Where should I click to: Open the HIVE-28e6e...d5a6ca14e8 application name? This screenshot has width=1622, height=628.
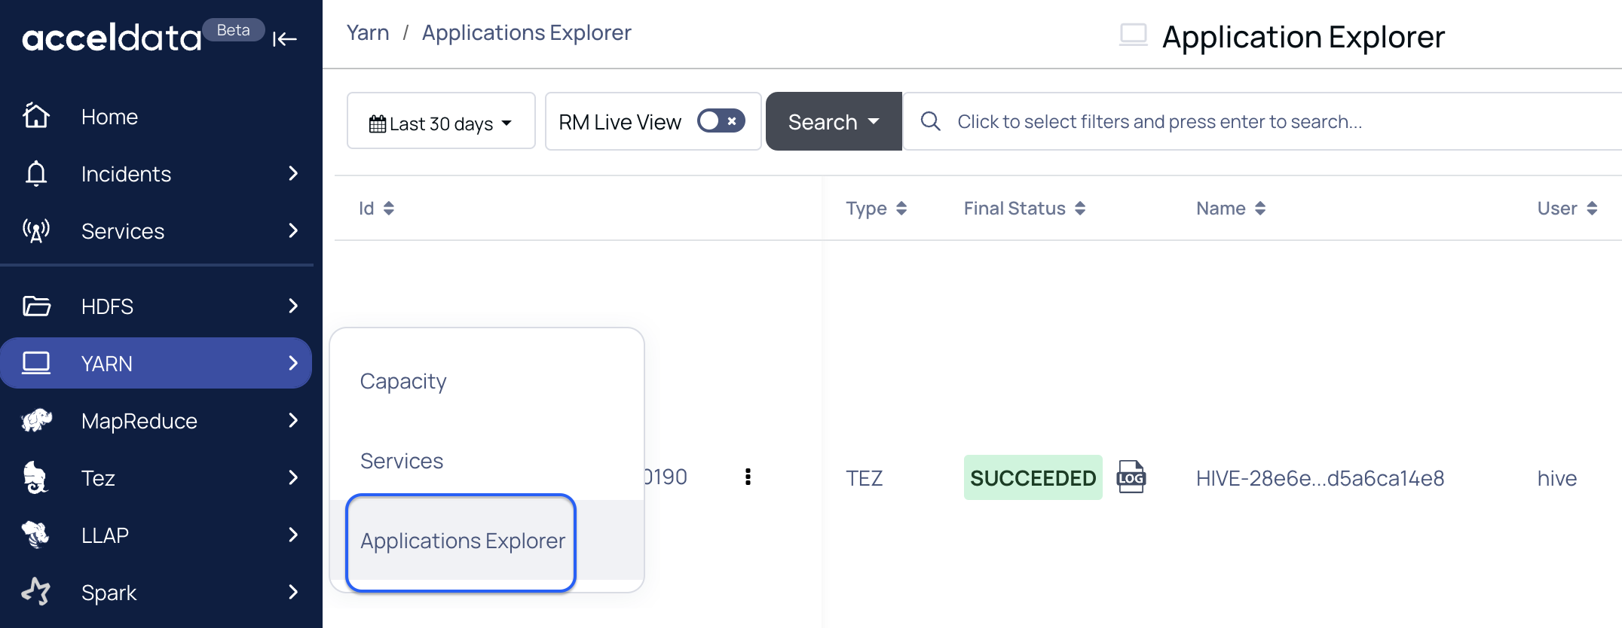pos(1320,478)
